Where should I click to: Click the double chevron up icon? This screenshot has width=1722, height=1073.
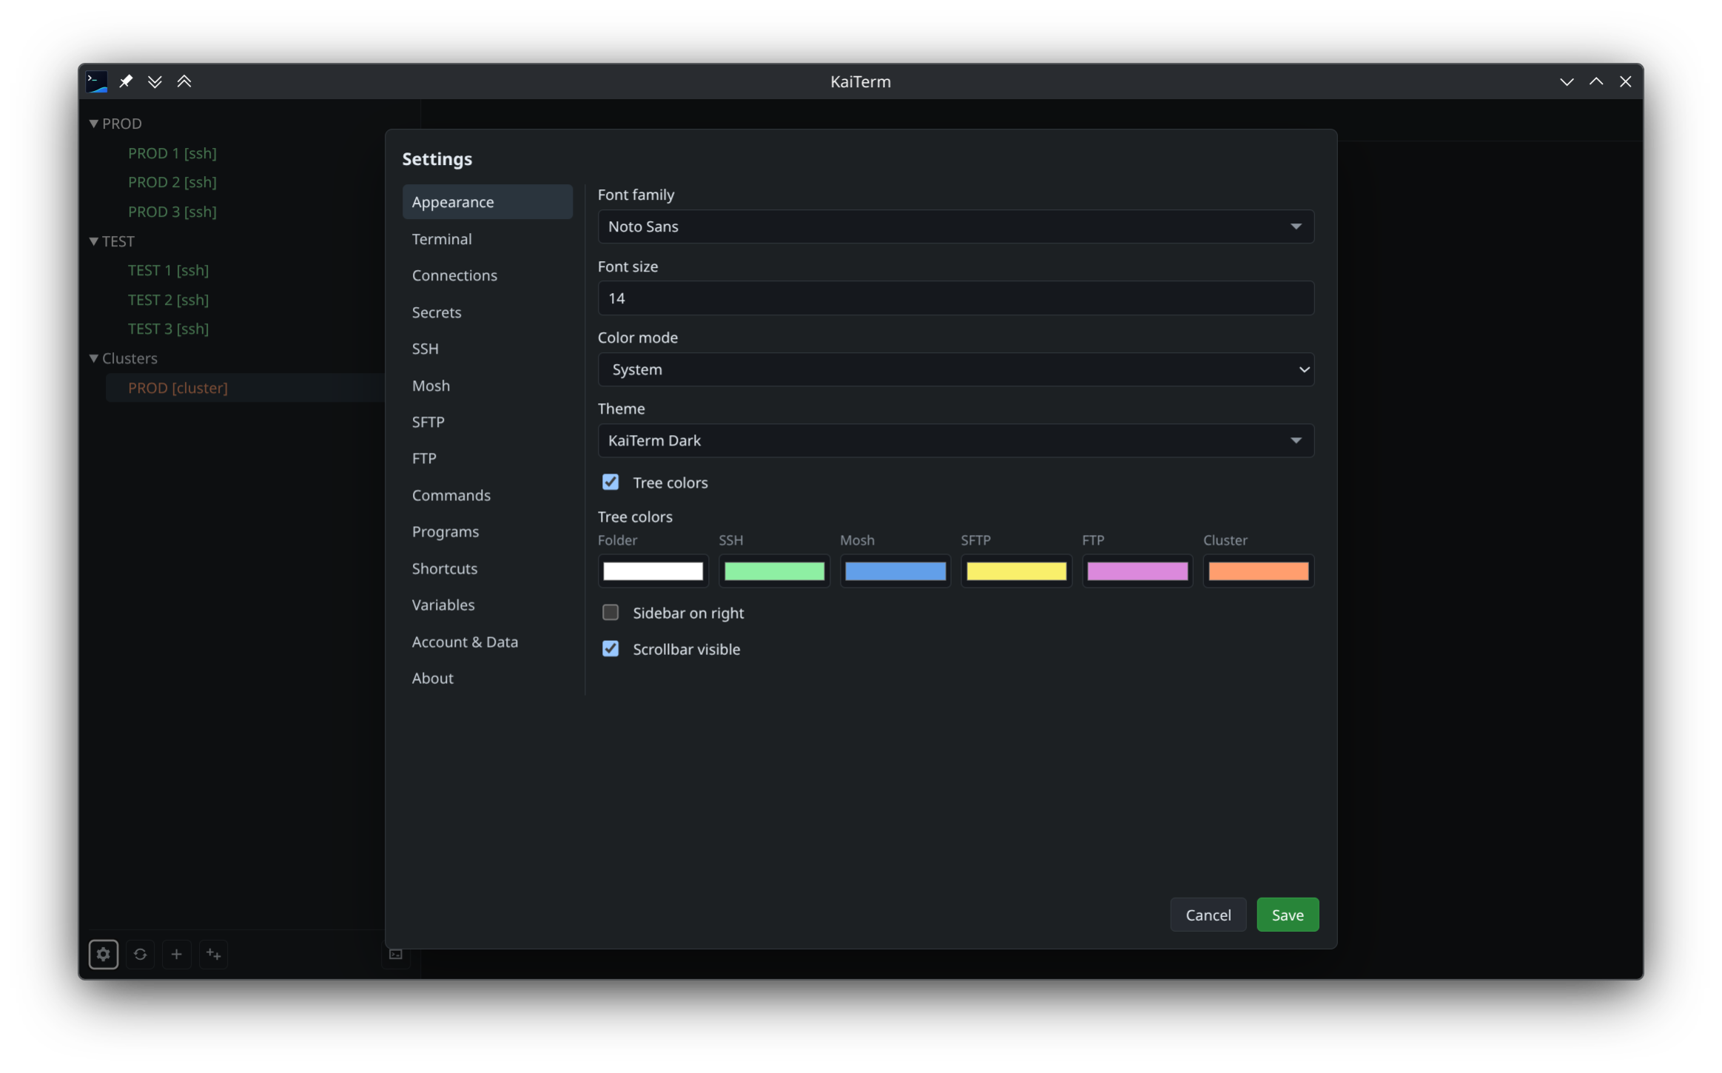pyautogui.click(x=184, y=81)
